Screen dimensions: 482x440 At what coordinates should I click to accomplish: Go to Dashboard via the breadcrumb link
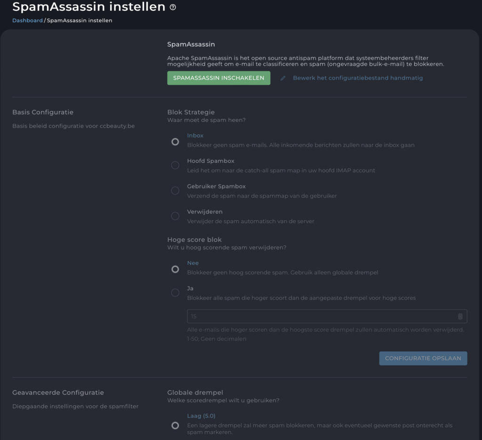coord(27,20)
